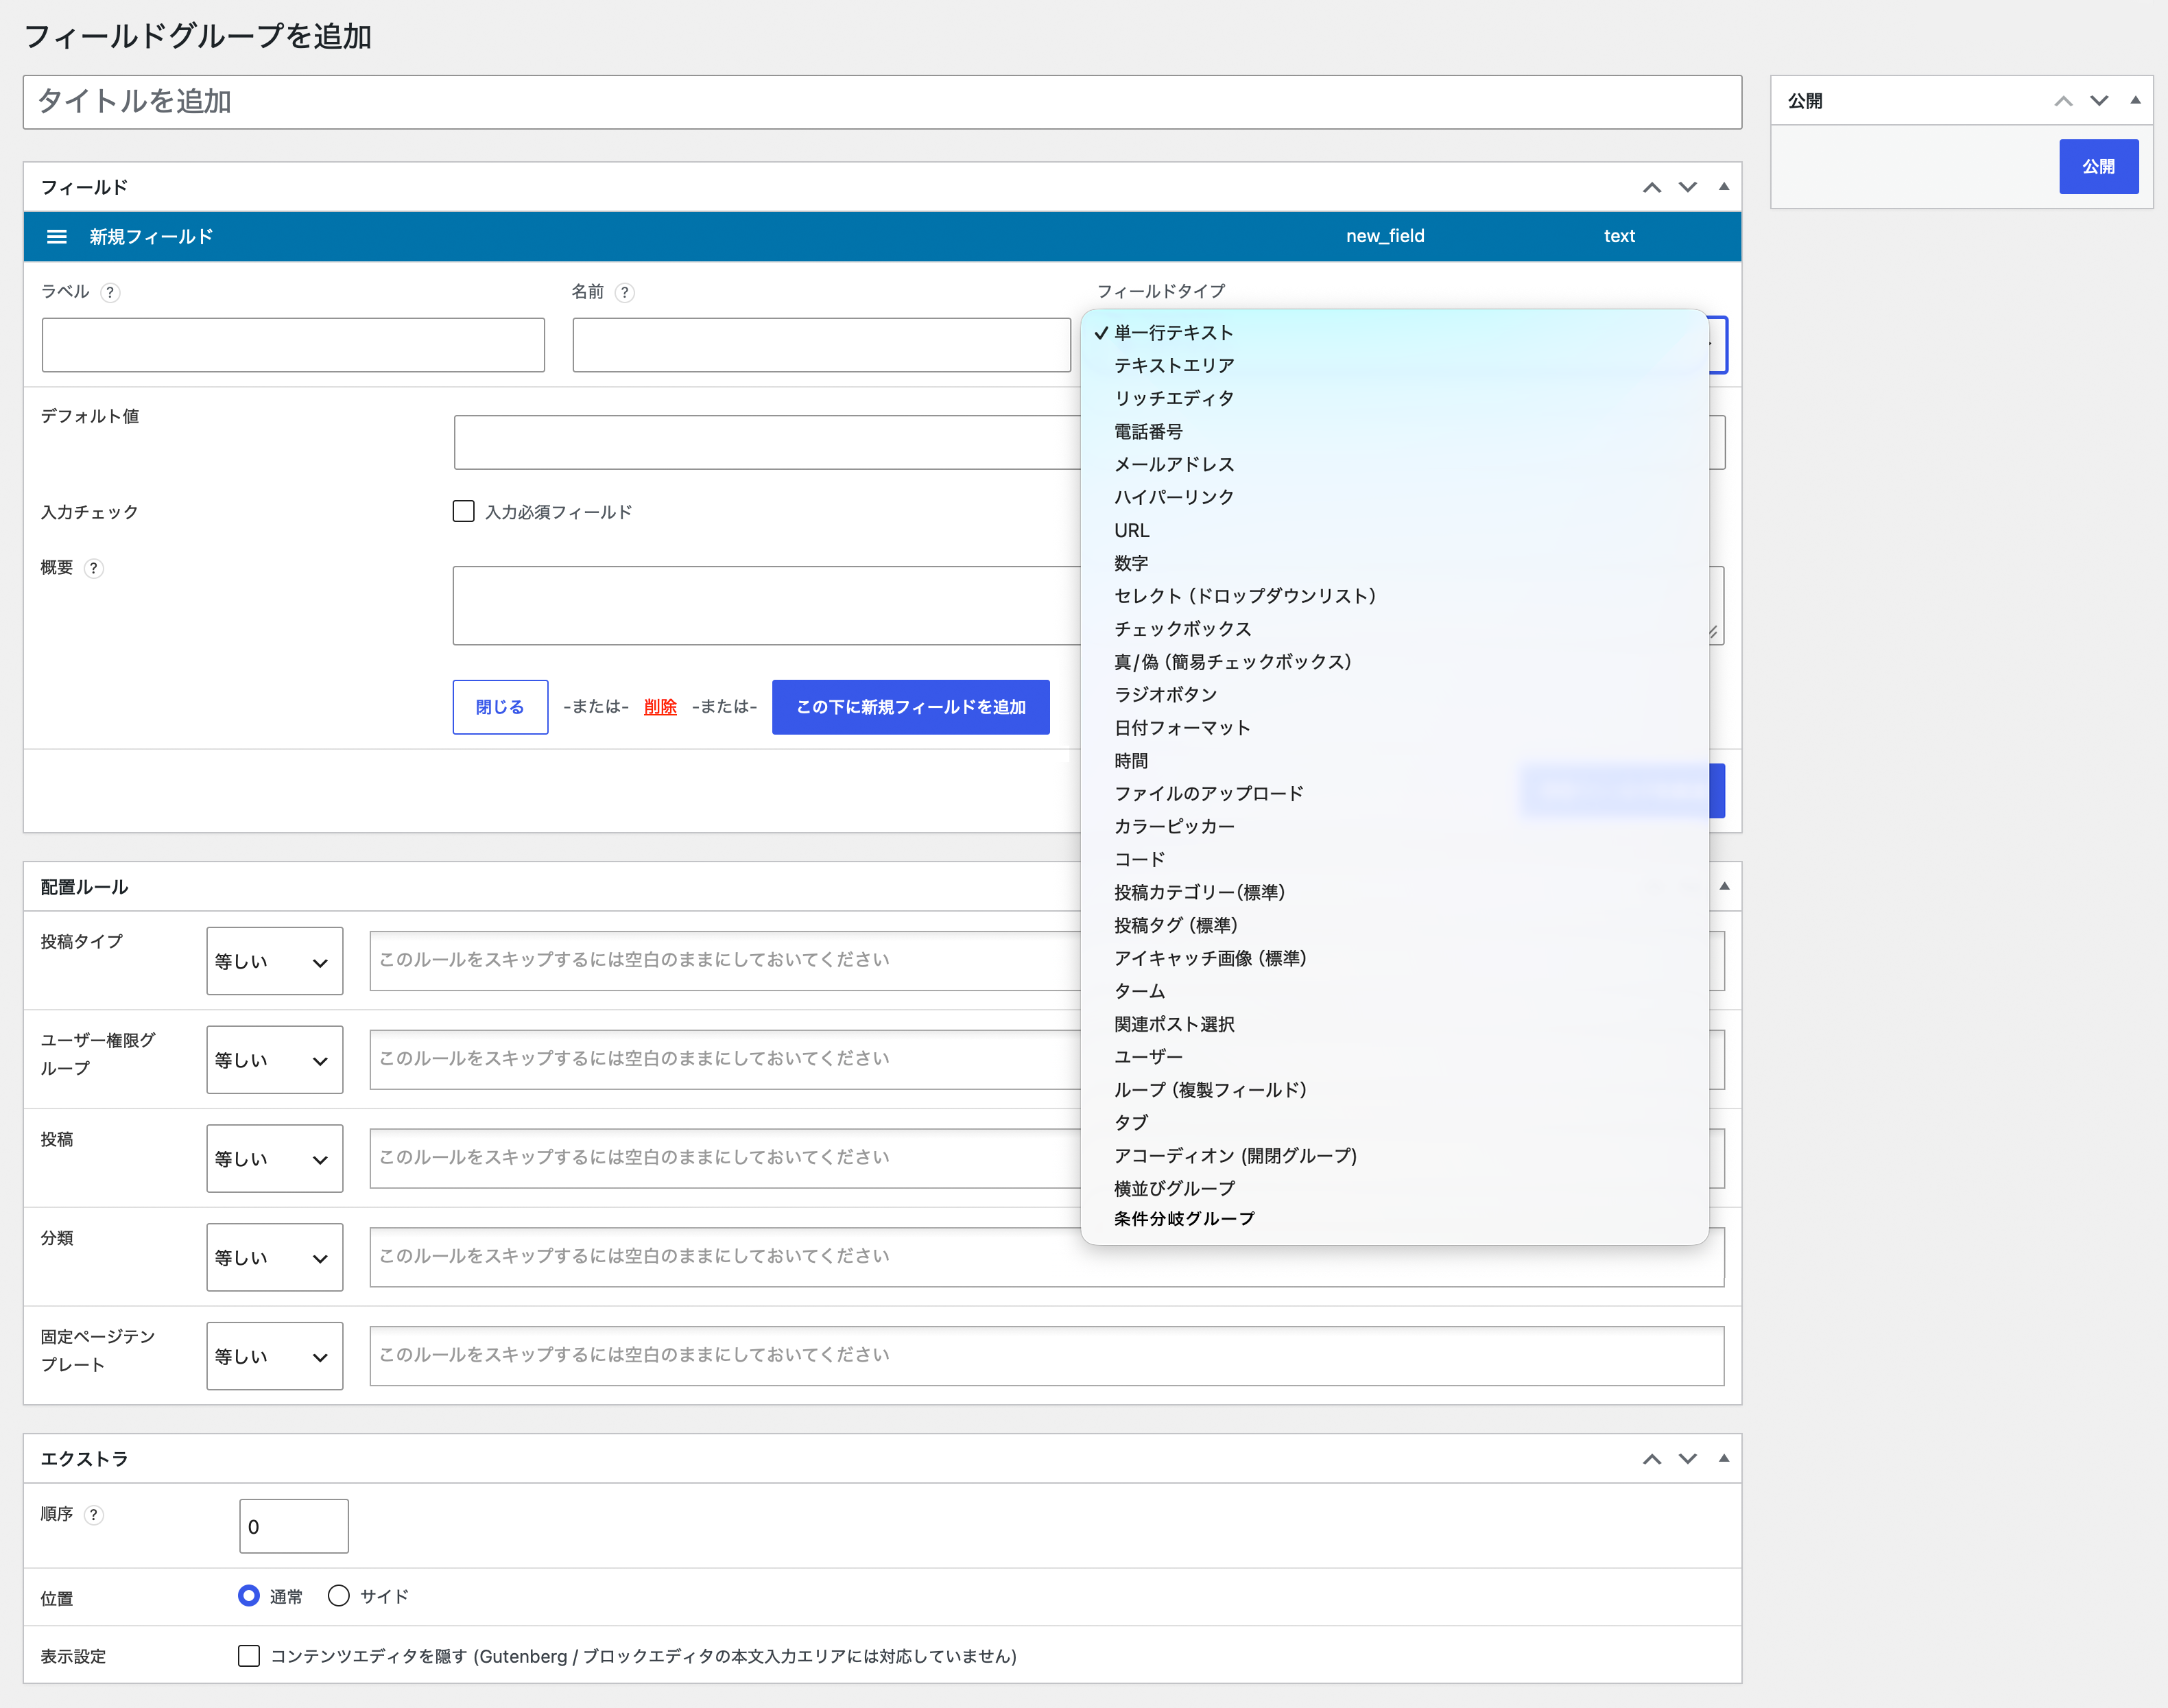Click この下に新規フィールドを追加 button
Screen dimensions: 2168x1708
coord(911,707)
